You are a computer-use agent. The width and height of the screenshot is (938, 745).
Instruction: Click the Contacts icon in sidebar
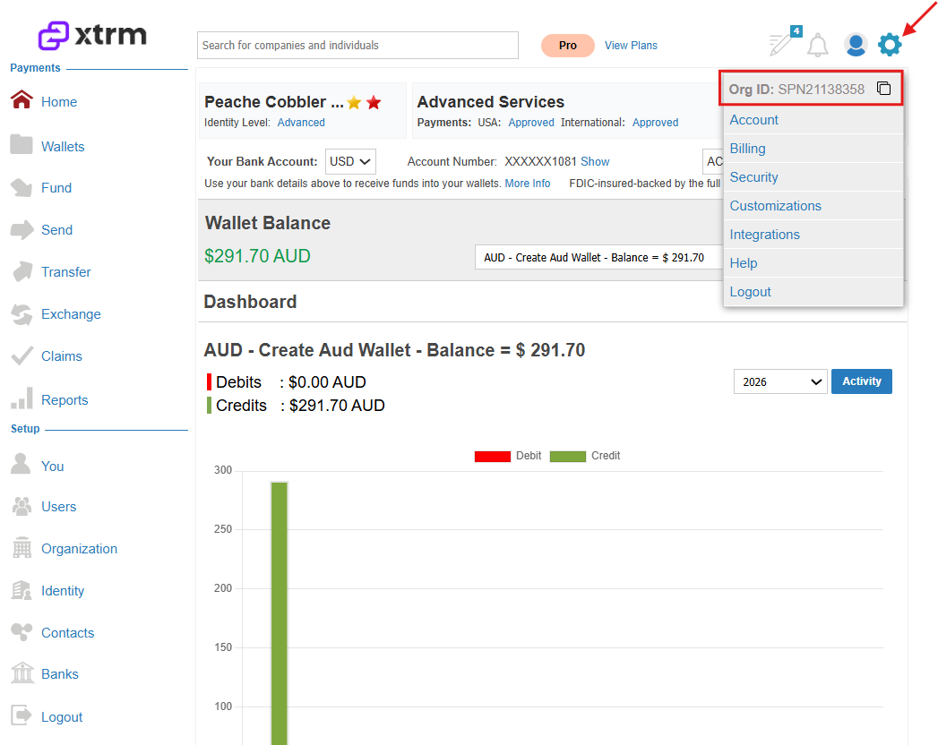(x=22, y=631)
